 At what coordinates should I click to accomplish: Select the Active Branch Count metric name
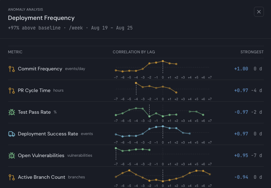(x=42, y=177)
